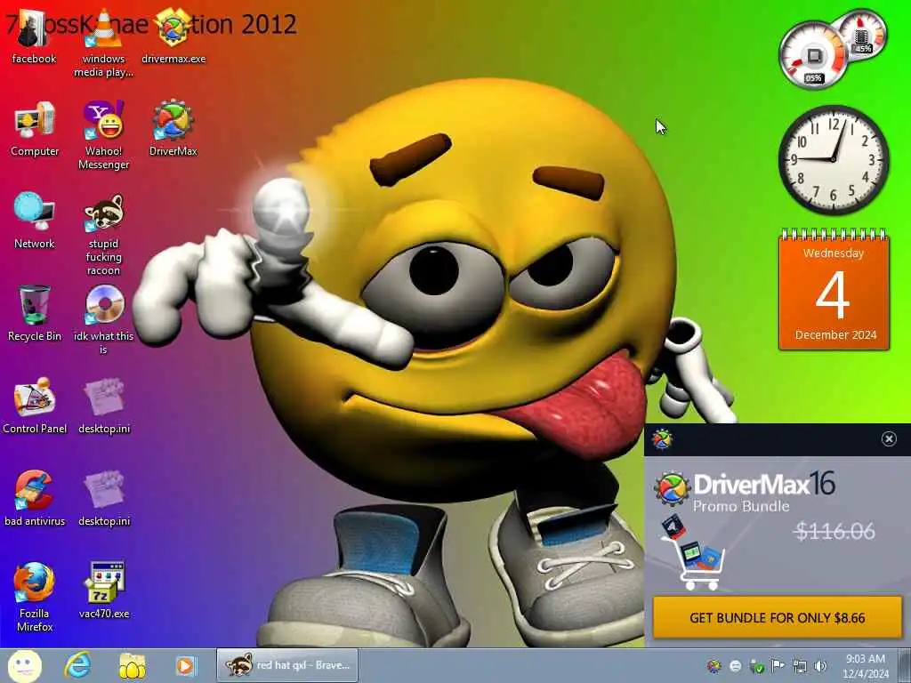The height and width of the screenshot is (683, 911).
Task: Open the Control Panel desktop icon
Action: coord(35,406)
